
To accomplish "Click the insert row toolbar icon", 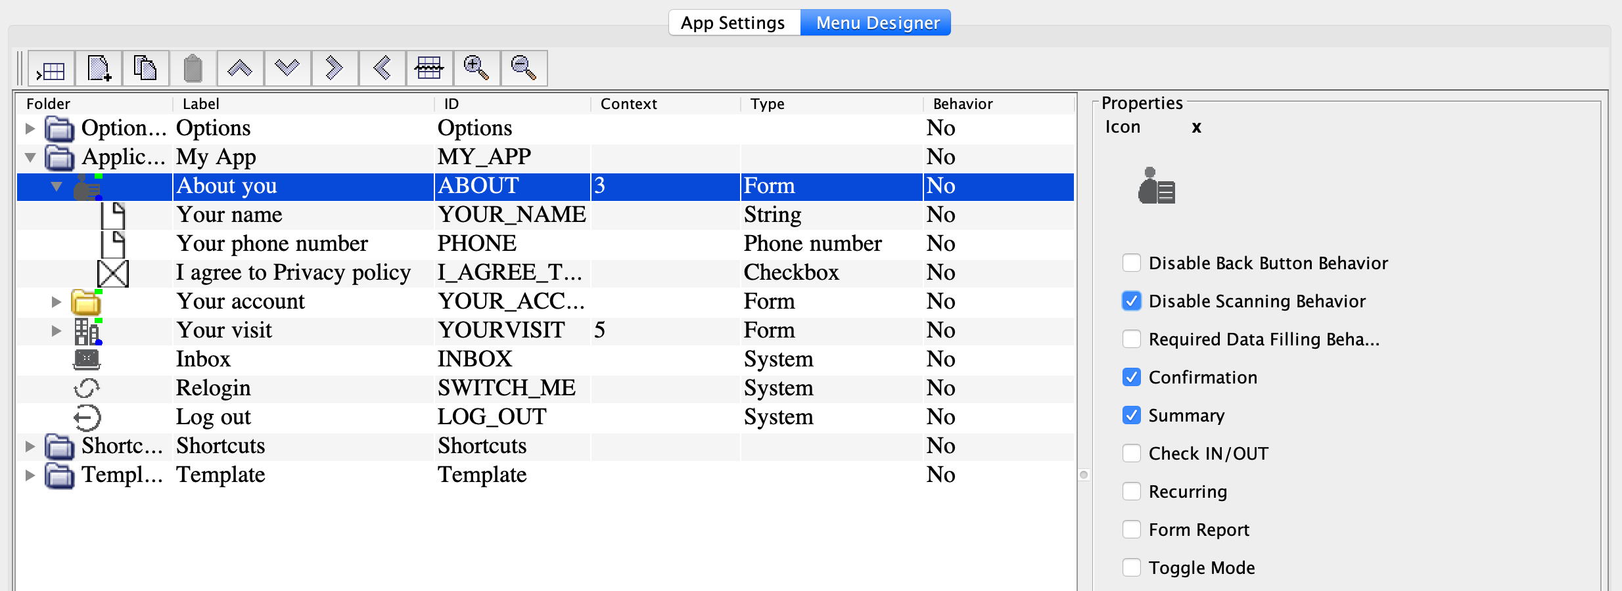I will click(x=51, y=69).
